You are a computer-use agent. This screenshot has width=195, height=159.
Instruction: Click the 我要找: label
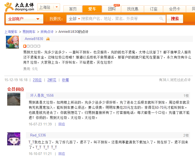tap(56, 19)
